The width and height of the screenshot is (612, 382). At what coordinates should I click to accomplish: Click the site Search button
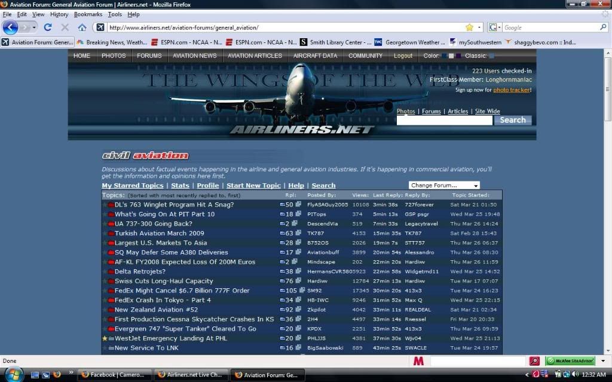click(512, 120)
